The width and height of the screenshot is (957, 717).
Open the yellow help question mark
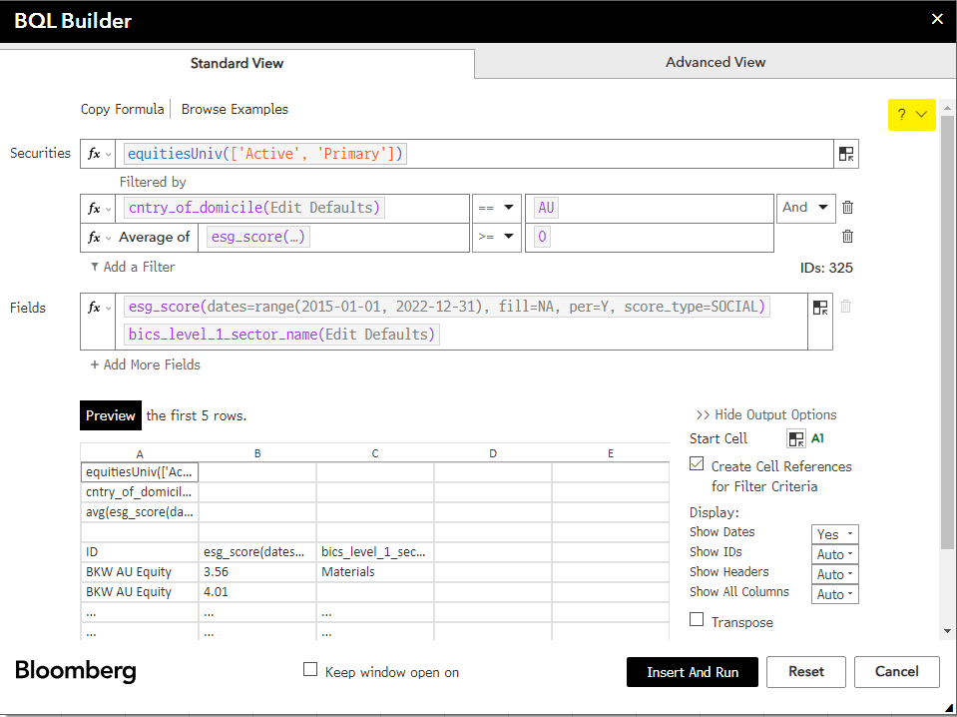[904, 115]
